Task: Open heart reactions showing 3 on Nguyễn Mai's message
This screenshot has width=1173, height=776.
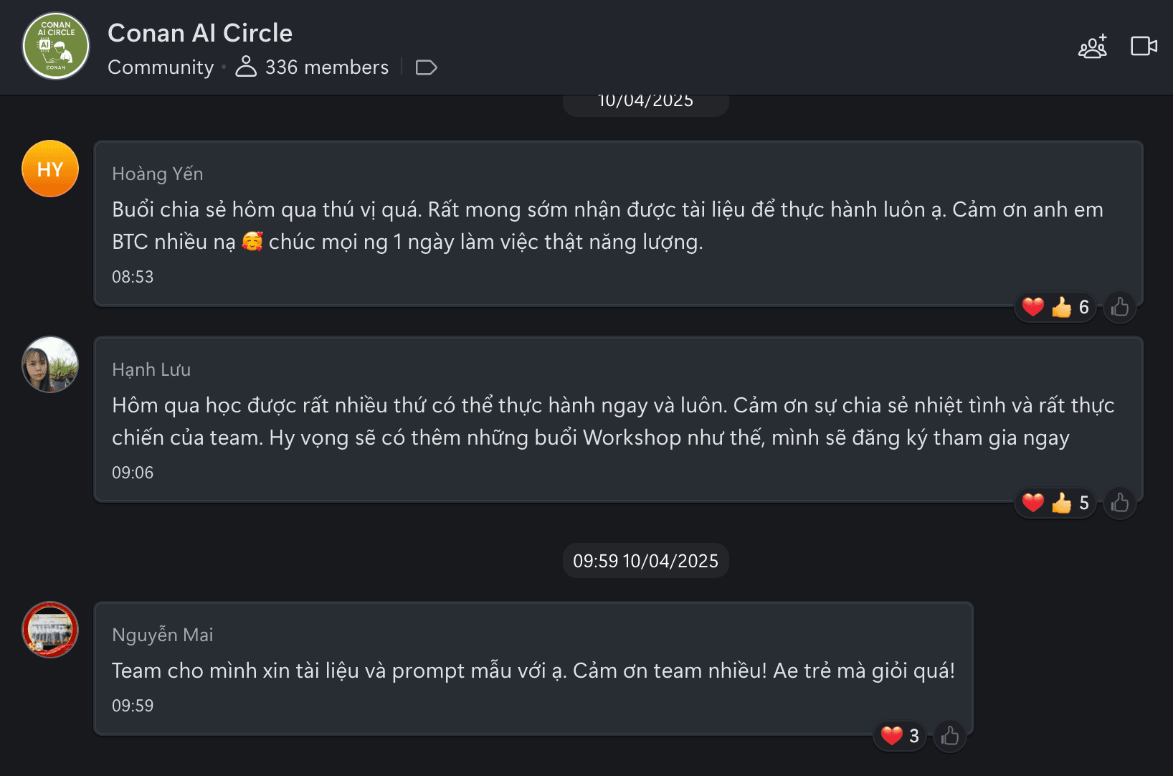Action: click(900, 736)
